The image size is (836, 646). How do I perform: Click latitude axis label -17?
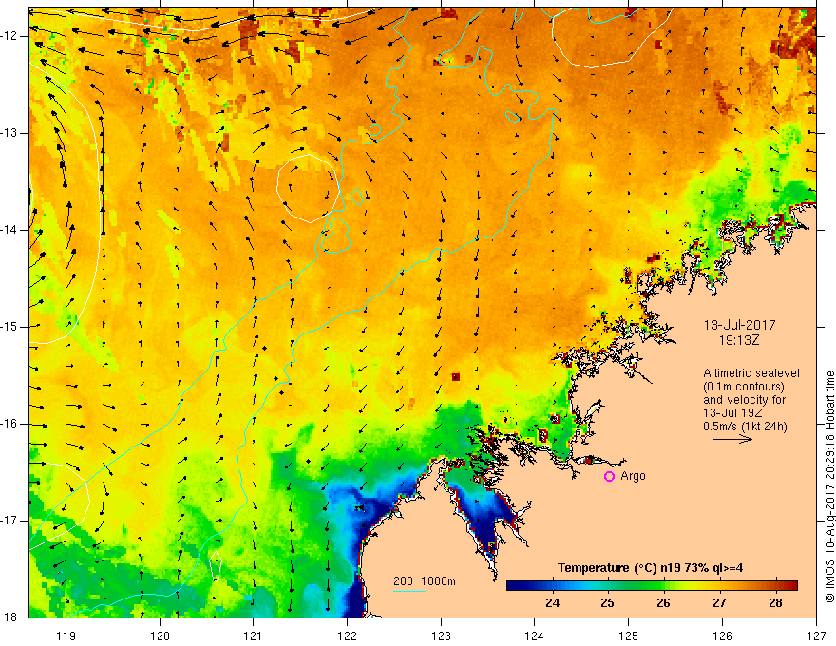point(10,521)
